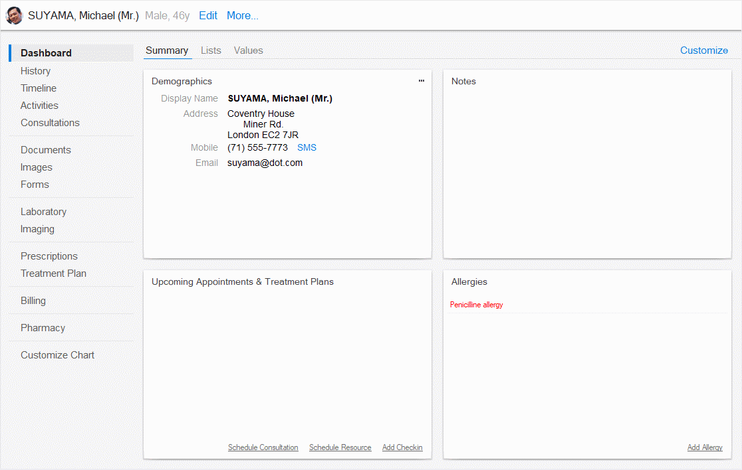Image resolution: width=742 pixels, height=470 pixels.
Task: Click the Customize dashboard link
Action: coord(703,50)
